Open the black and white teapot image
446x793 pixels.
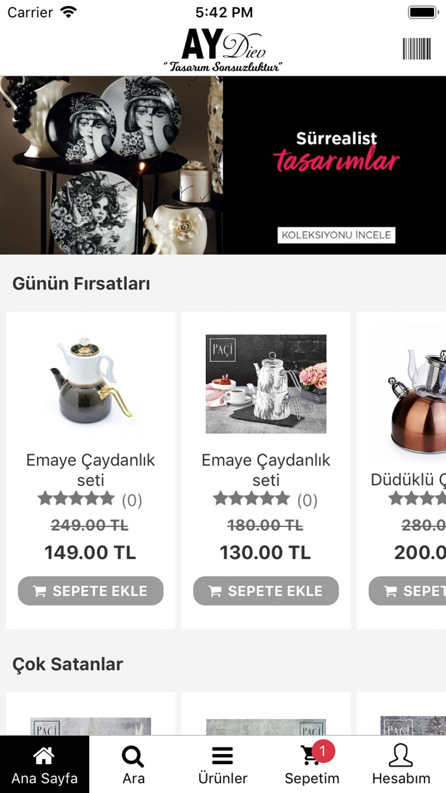[91, 381]
